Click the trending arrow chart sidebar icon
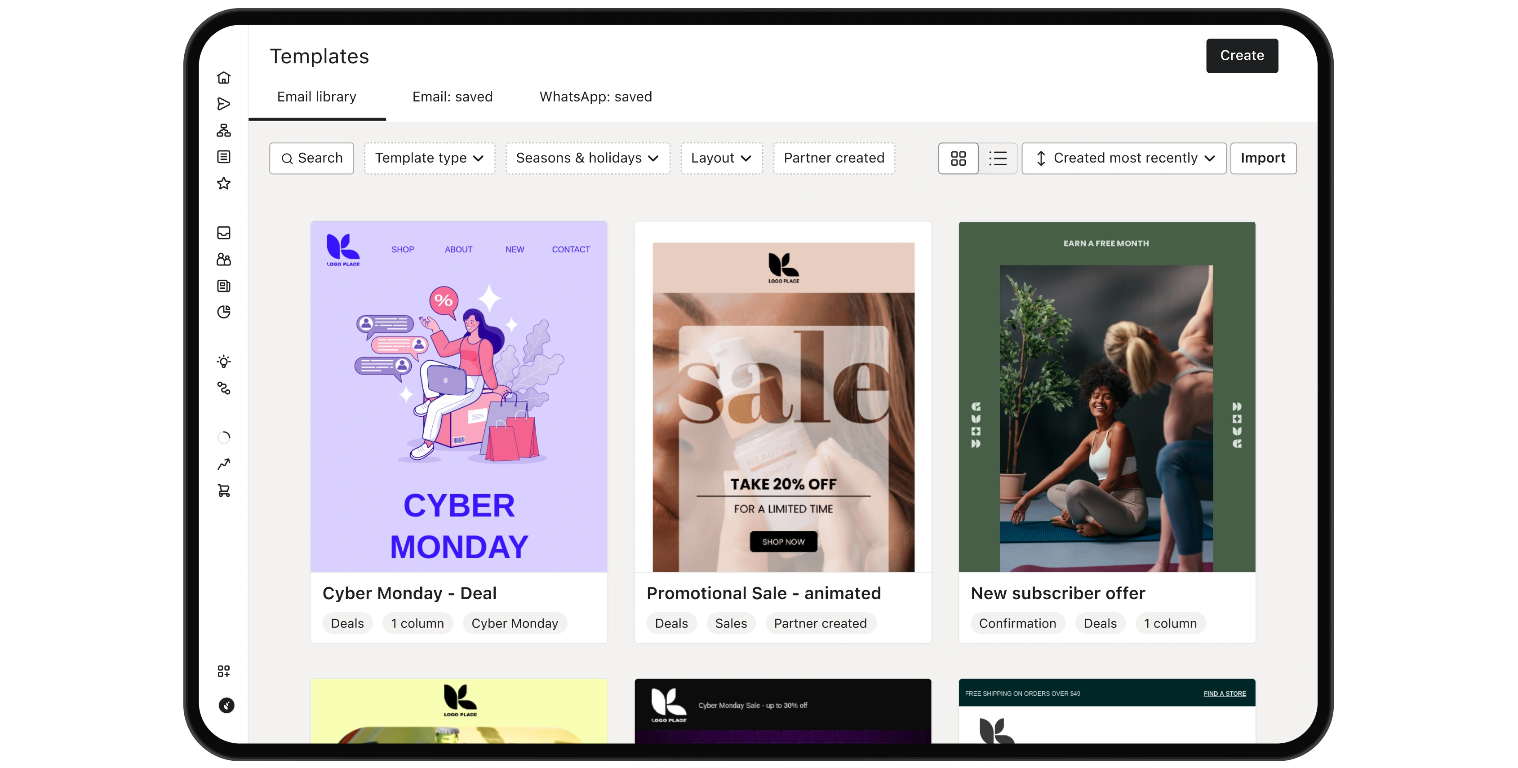The height and width of the screenshot is (768, 1518). 223,464
